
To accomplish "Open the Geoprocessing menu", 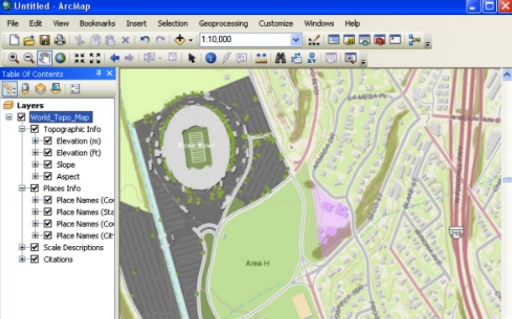I will click(223, 24).
